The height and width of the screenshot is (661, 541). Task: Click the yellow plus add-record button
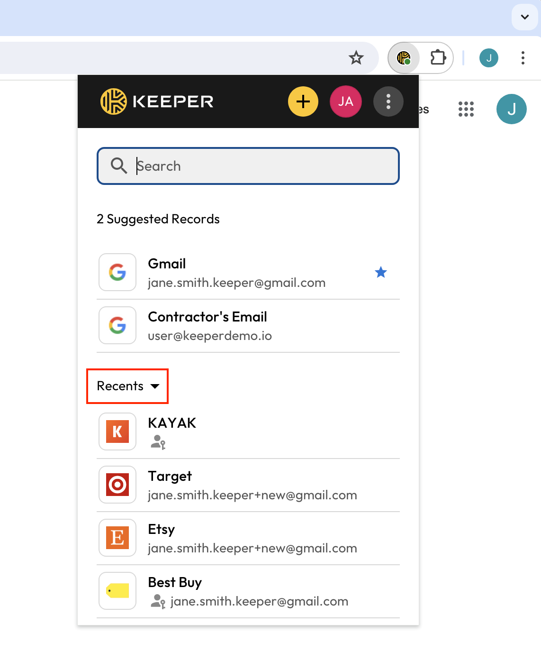(x=303, y=101)
